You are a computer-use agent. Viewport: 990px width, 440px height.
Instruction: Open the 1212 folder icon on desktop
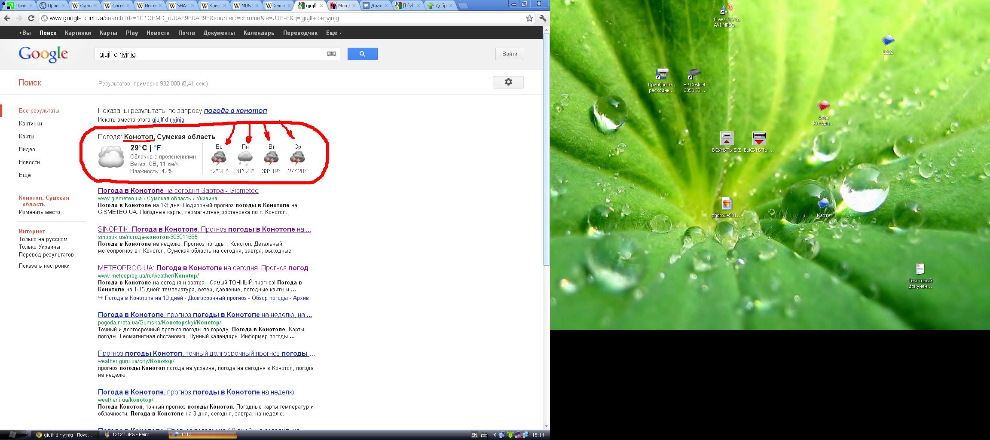888,45
